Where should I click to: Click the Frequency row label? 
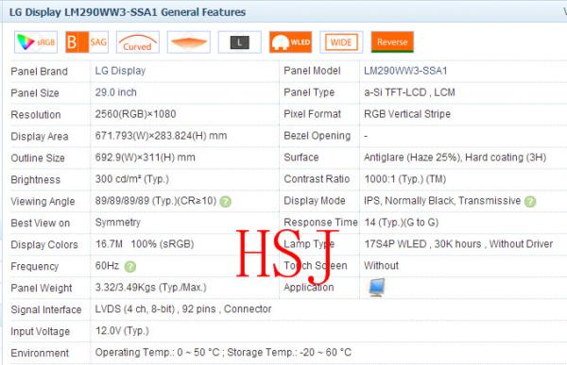pyautogui.click(x=35, y=266)
